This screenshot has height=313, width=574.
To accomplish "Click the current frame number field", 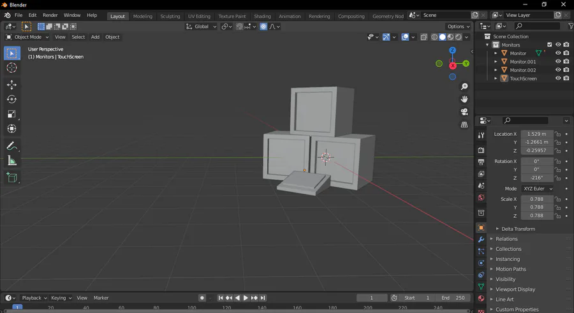I will 372,298.
